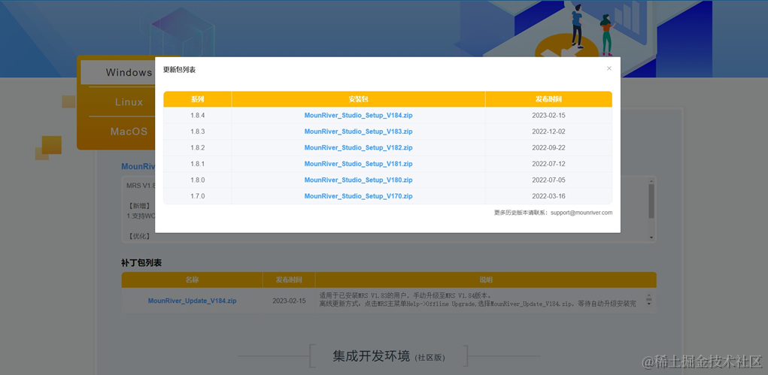Screen dimensions: 768x375
Task: Click release date 2022-07-12
Action: pyautogui.click(x=548, y=164)
